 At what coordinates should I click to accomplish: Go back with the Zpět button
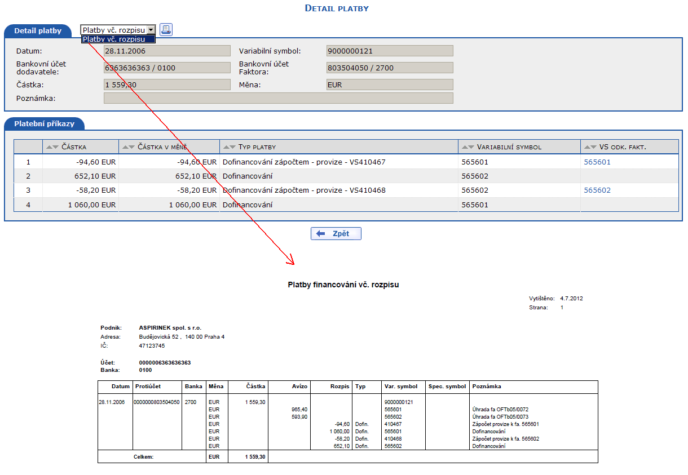[336, 234]
